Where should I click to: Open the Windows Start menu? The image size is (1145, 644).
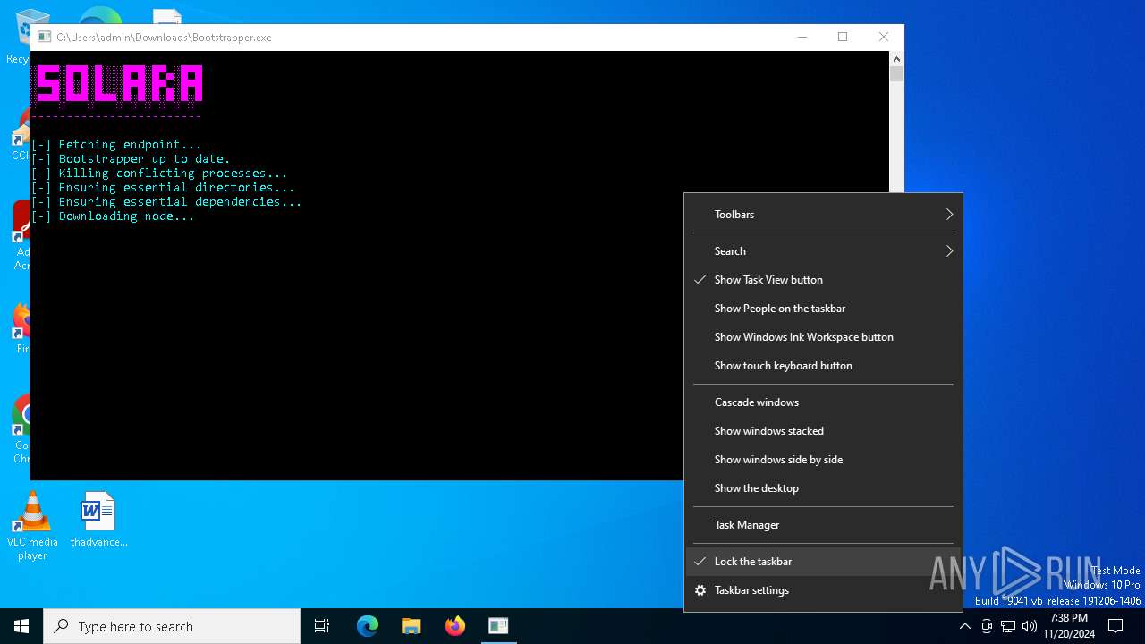21,626
